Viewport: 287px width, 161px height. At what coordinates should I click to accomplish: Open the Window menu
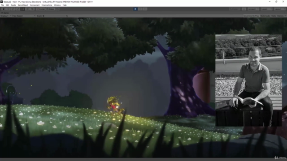[57, 5]
